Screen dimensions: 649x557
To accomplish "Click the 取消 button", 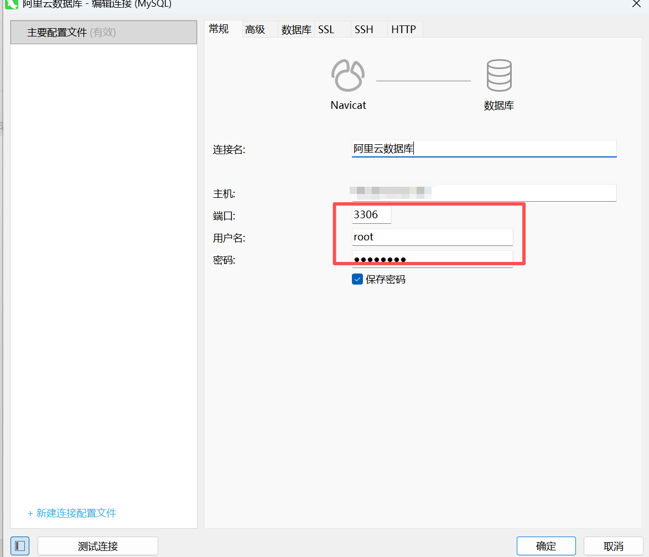I will 614,546.
